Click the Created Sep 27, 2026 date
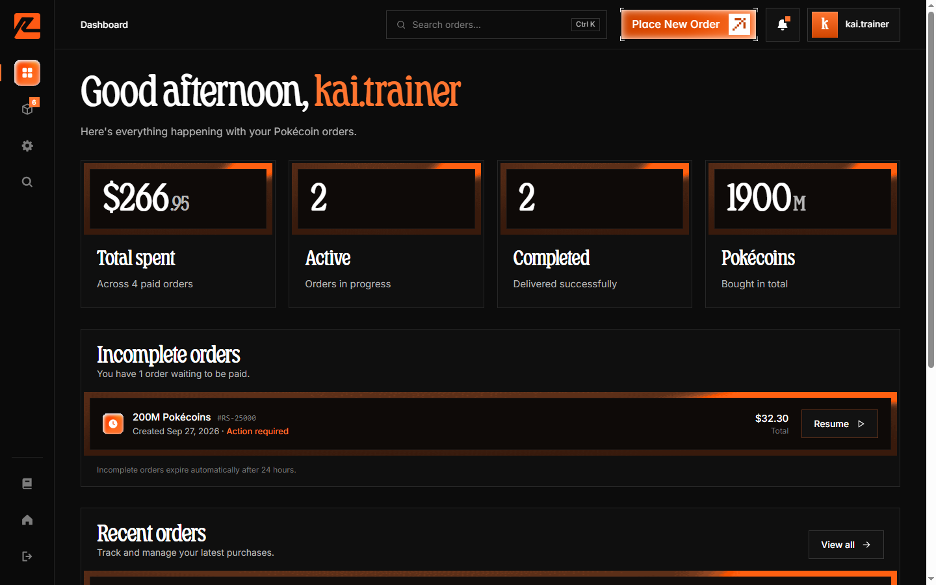Image resolution: width=936 pixels, height=585 pixels. (175, 432)
